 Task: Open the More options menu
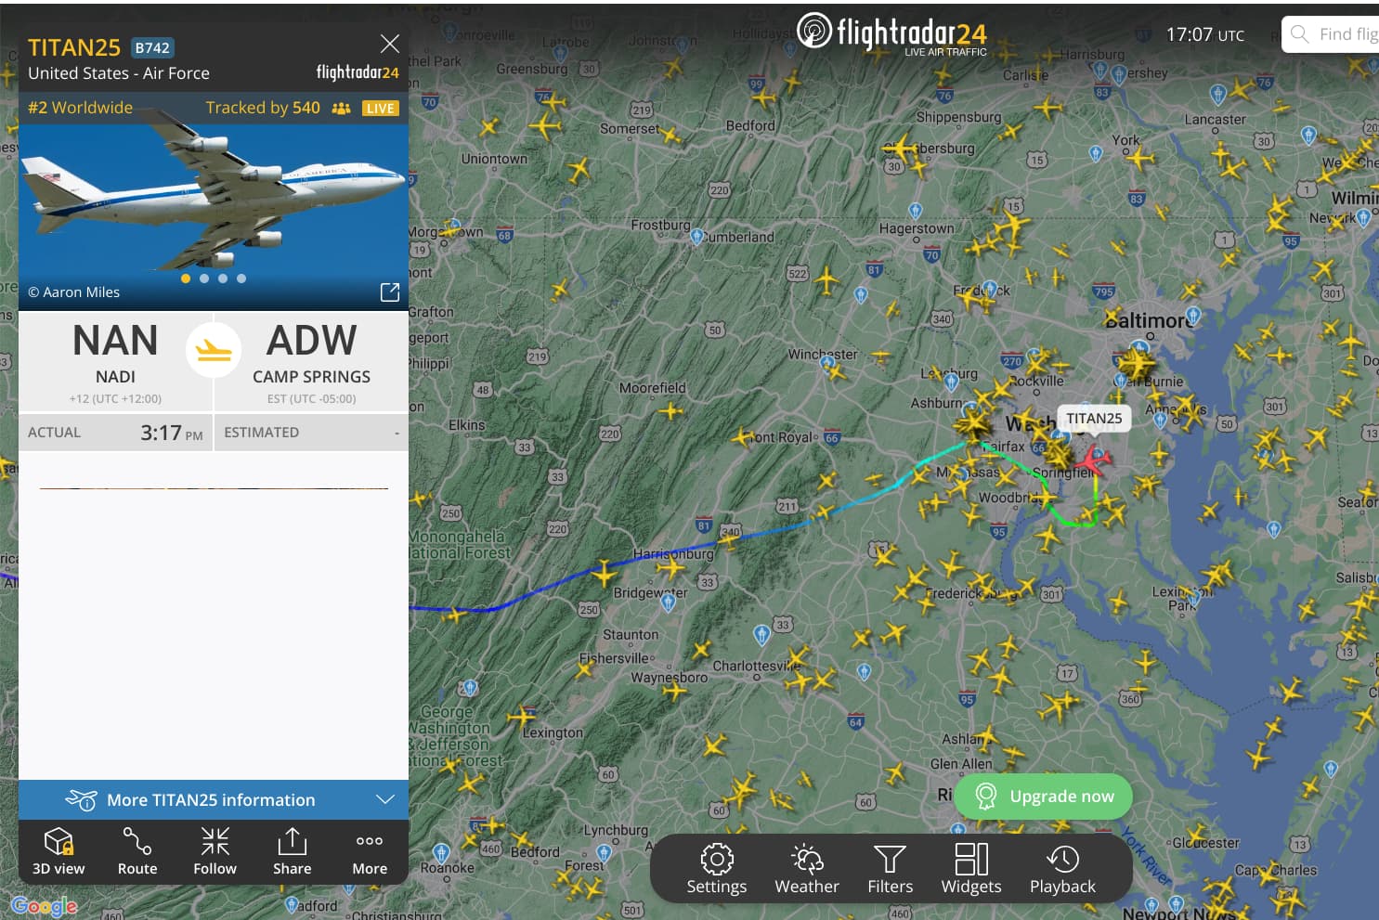point(370,850)
